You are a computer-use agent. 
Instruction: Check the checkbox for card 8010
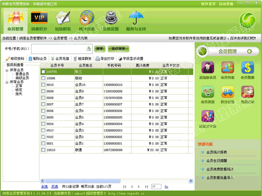click(x=43, y=85)
